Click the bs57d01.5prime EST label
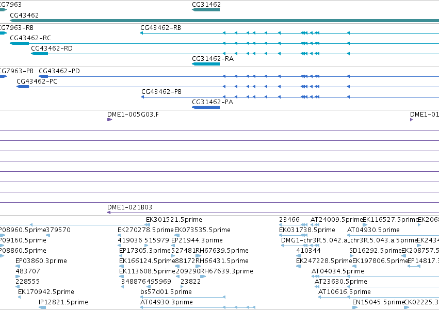 (166, 292)
